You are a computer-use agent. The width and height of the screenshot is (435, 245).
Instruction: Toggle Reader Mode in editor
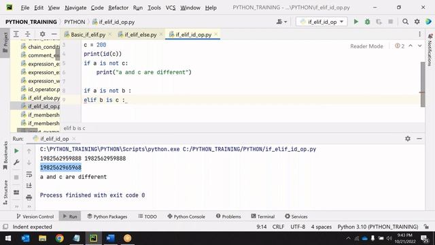[x=366, y=46]
